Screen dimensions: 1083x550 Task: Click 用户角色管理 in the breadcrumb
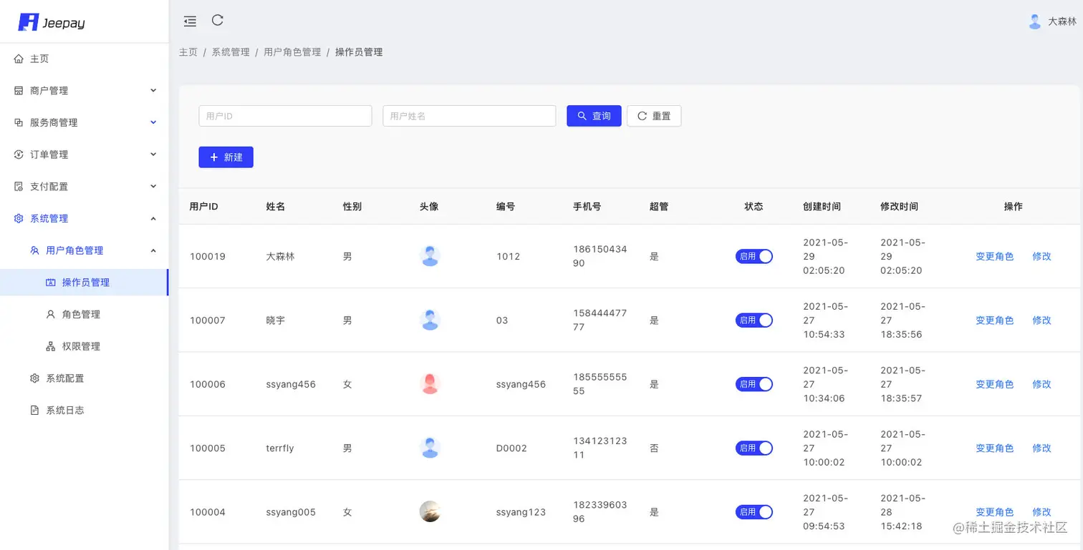(292, 52)
